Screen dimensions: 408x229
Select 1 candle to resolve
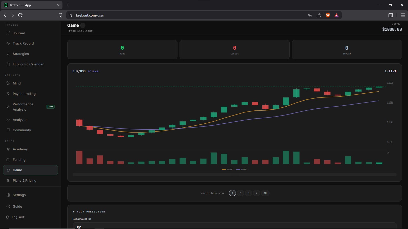tap(232, 193)
